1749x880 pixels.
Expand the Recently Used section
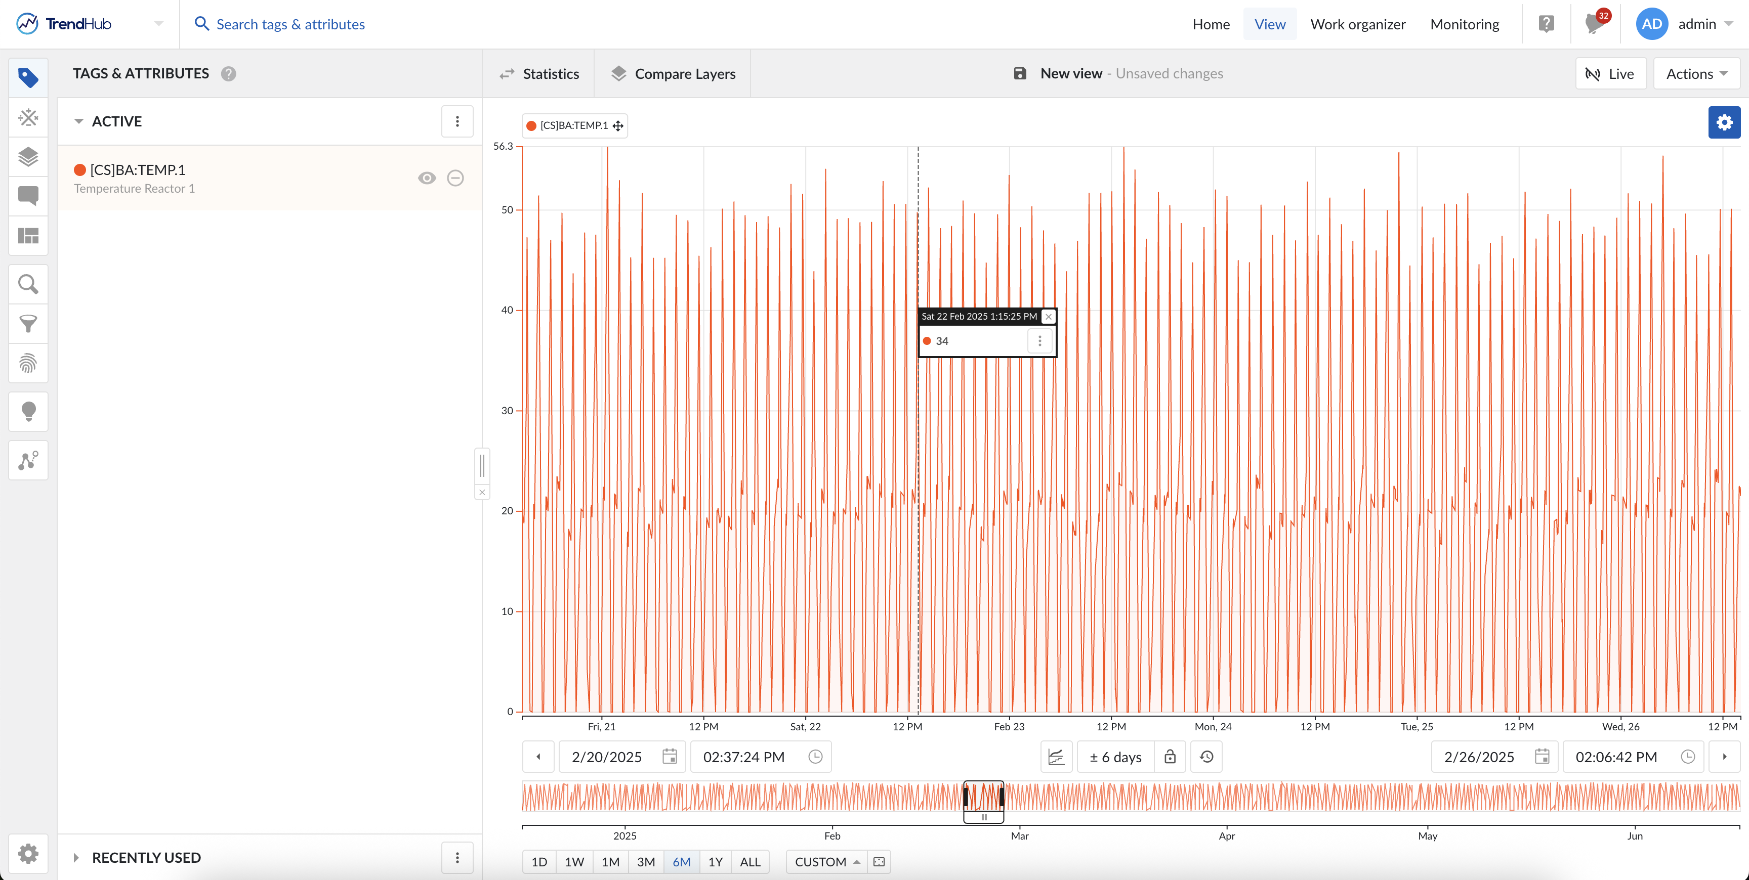(x=77, y=858)
